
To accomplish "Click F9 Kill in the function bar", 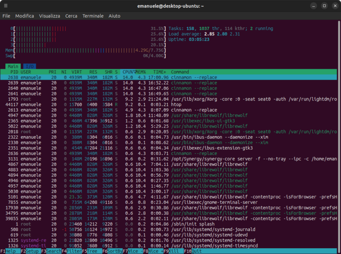I will (x=174, y=251).
